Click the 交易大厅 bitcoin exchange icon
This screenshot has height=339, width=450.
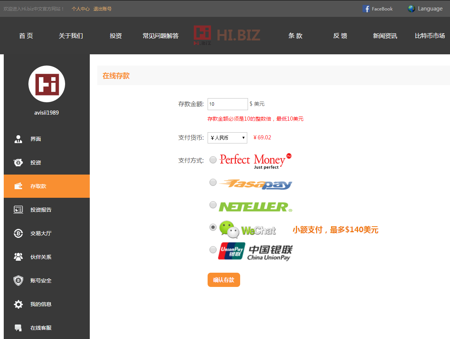(x=18, y=233)
